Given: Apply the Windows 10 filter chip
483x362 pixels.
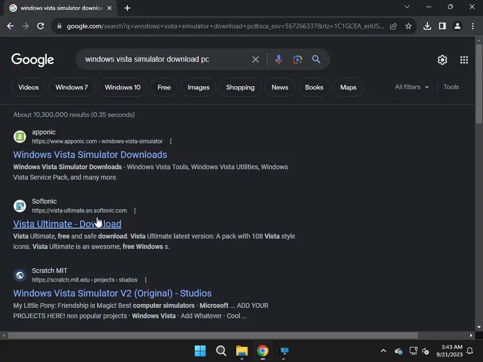Looking at the screenshot, I should 123,87.
